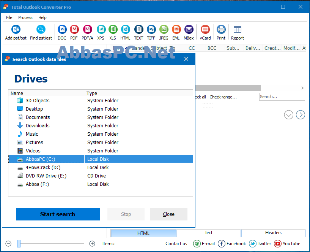310x252 pixels.
Task: Open the YouTube link
Action: [287, 244]
